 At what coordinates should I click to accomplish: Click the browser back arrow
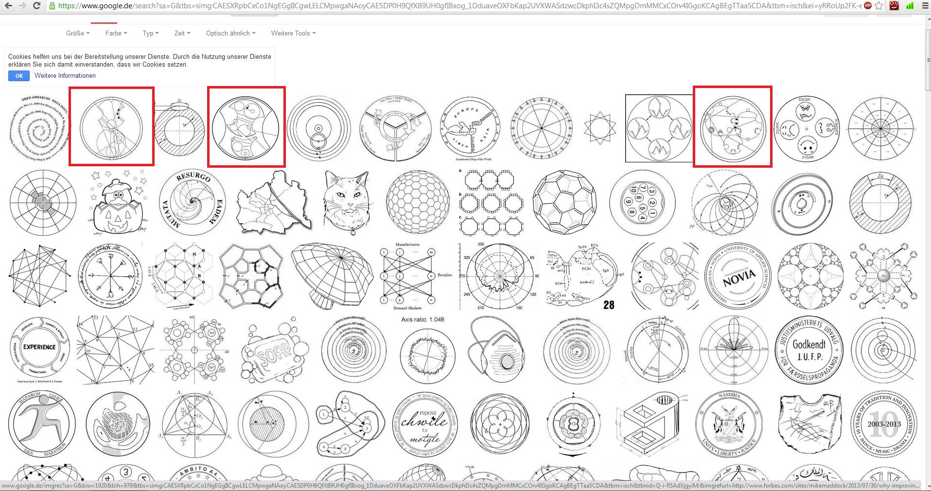[x=8, y=6]
